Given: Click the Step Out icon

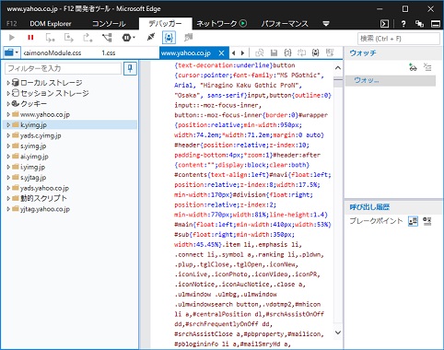Looking at the screenshot, I should (88, 38).
